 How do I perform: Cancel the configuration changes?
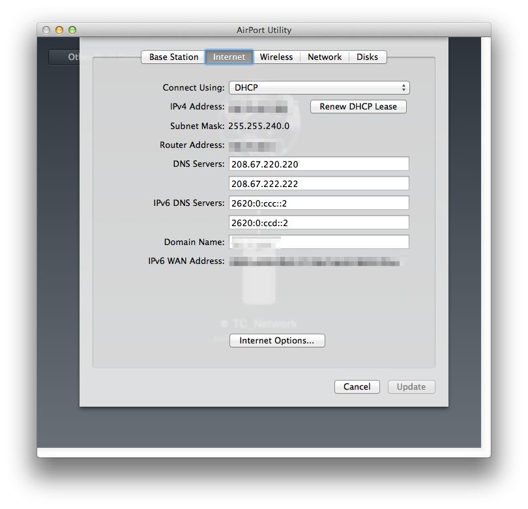click(x=357, y=386)
